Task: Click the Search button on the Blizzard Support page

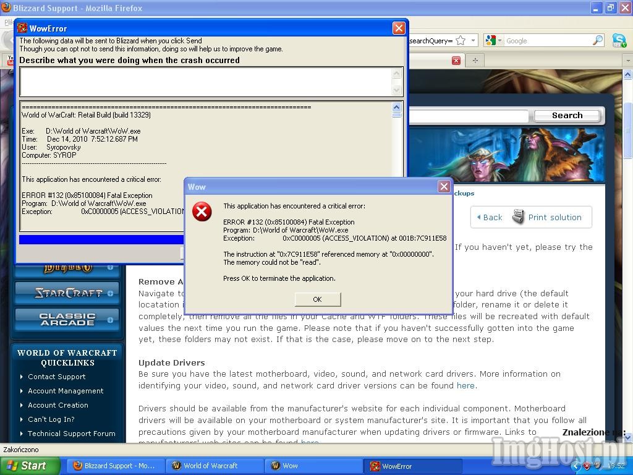Action: pyautogui.click(x=567, y=116)
